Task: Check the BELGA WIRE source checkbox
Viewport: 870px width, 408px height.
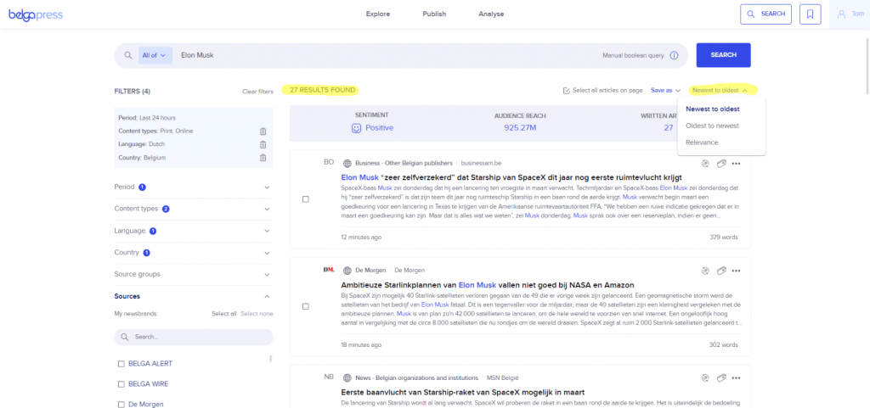Action: pyautogui.click(x=121, y=384)
